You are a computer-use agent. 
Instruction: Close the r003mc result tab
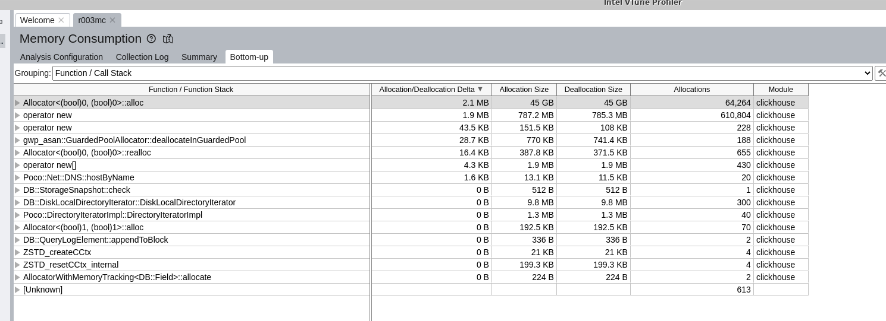point(112,20)
